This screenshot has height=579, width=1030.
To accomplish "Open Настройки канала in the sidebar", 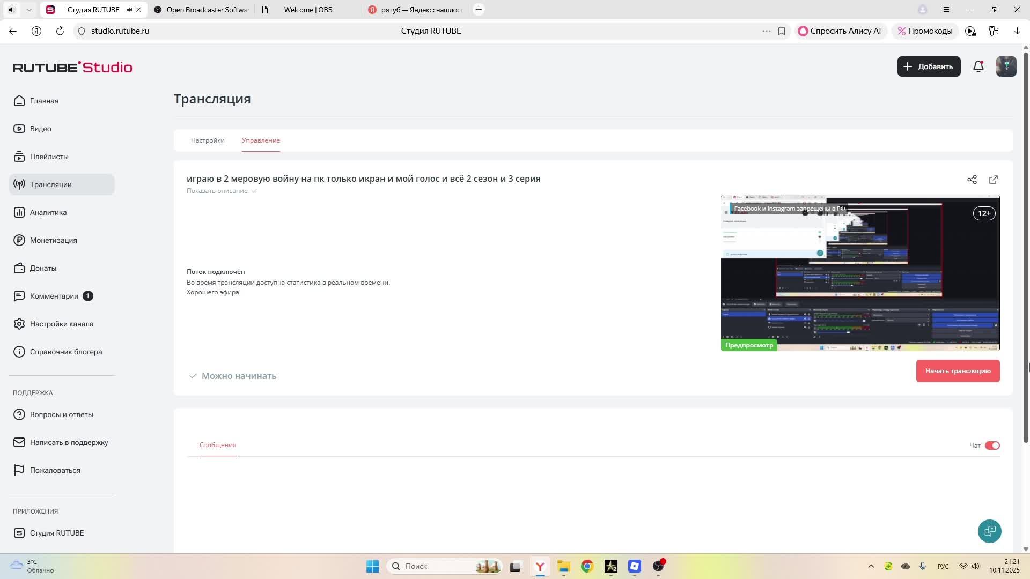I will click(x=61, y=324).
